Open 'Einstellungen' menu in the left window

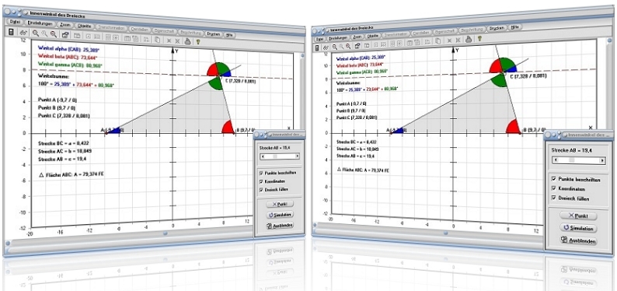coord(40,23)
